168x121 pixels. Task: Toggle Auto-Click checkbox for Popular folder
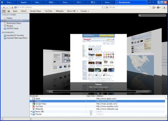coord(91,114)
